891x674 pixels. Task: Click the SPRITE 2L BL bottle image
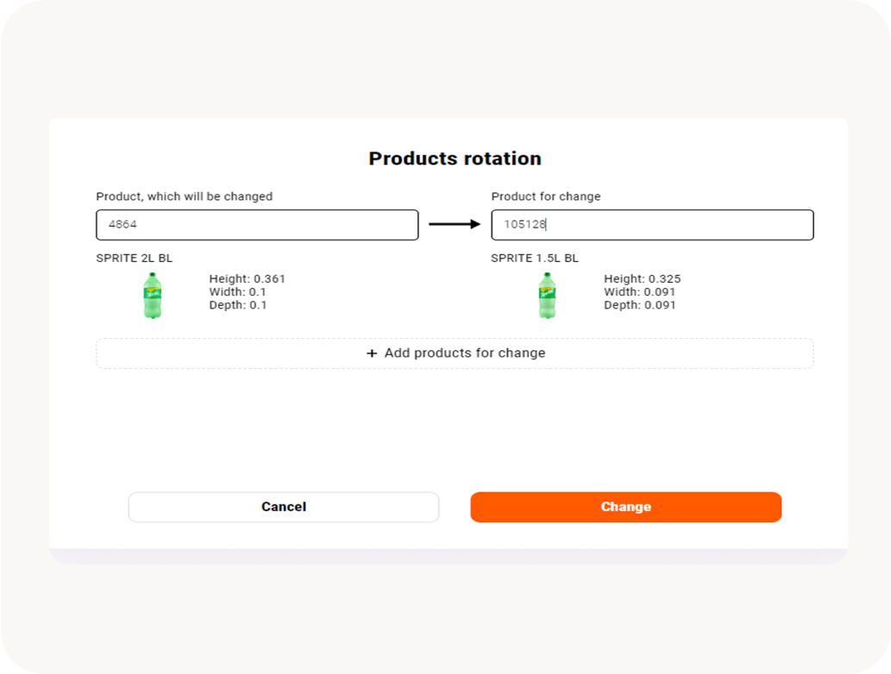[x=153, y=296]
